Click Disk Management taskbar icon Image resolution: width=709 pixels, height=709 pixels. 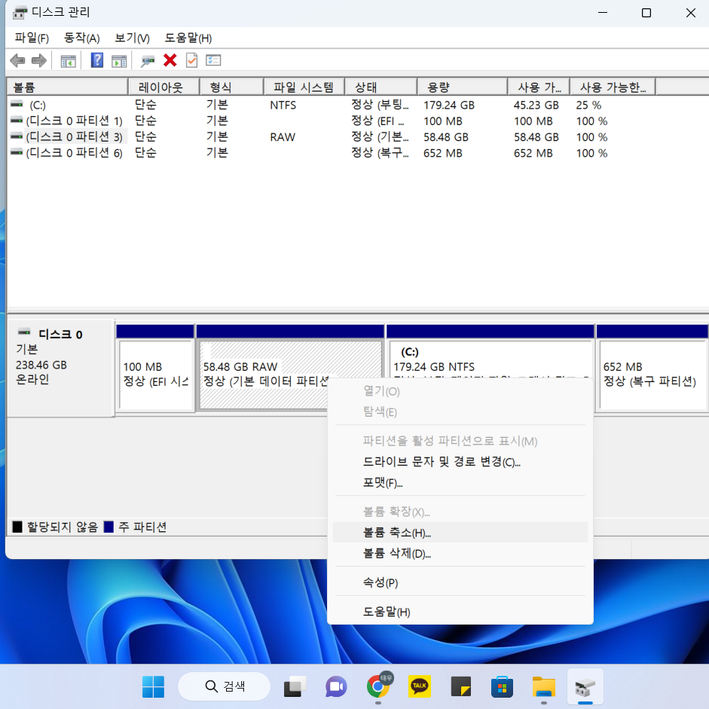(x=585, y=686)
